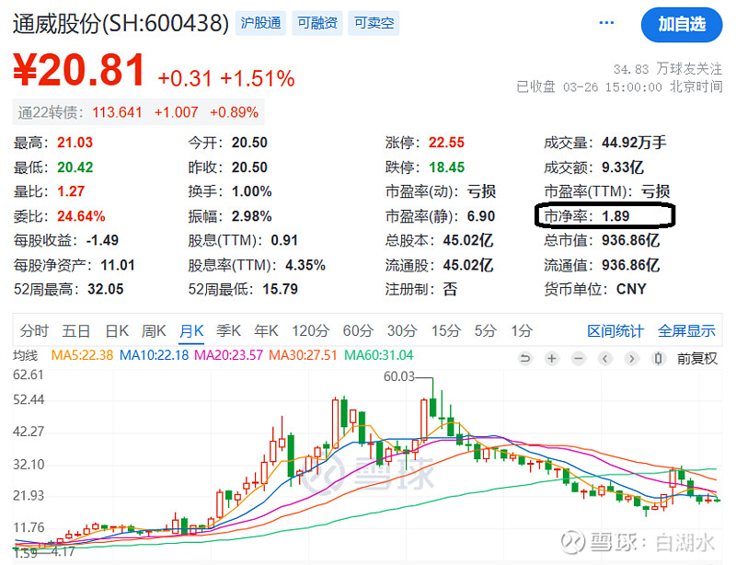Click the 涨停 value 22.55

[446, 143]
